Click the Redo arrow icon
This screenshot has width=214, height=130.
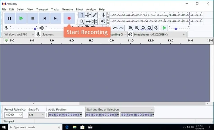click(x=121, y=28)
